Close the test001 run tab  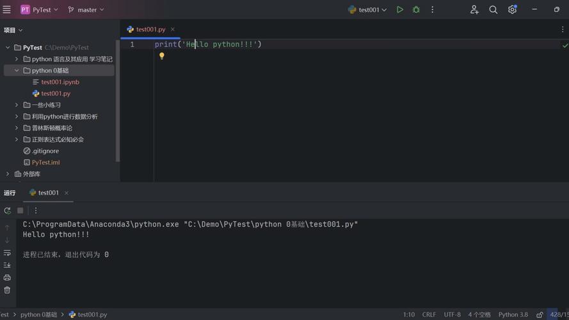pyautogui.click(x=67, y=193)
